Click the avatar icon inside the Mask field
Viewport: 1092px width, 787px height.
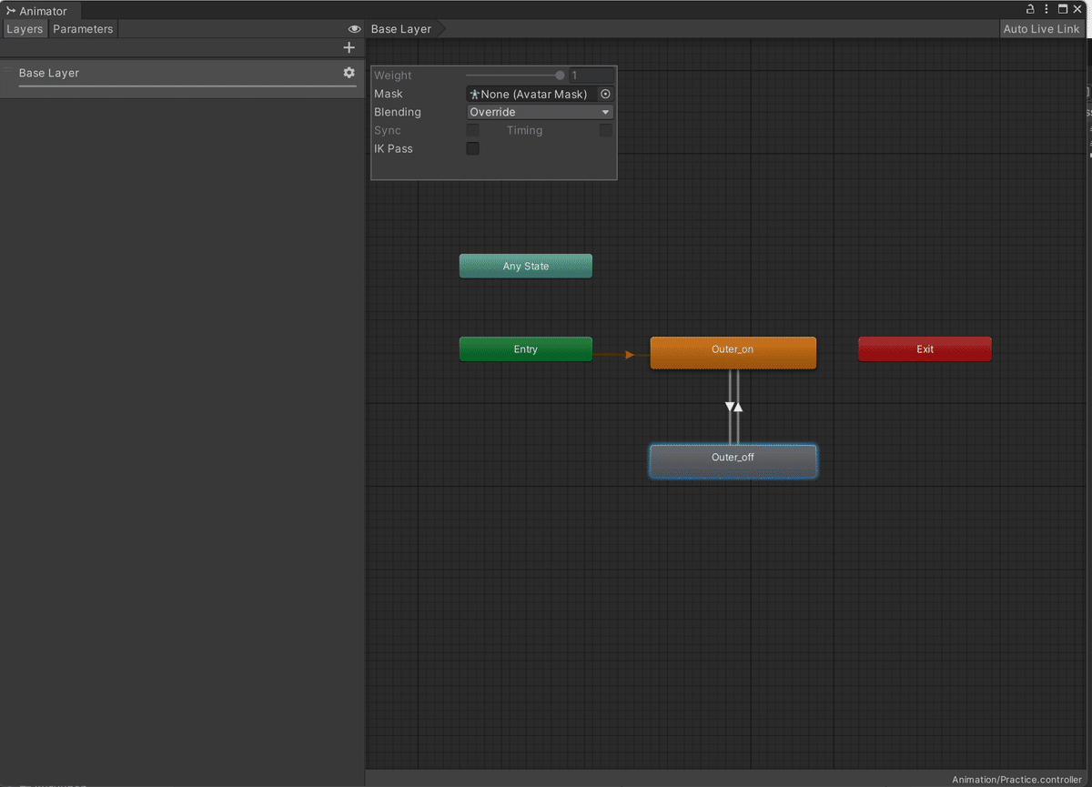pyautogui.click(x=473, y=94)
